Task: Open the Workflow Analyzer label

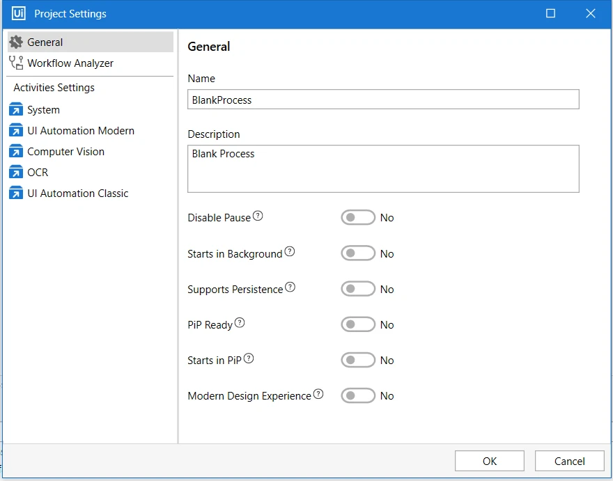Action: pyautogui.click(x=70, y=63)
